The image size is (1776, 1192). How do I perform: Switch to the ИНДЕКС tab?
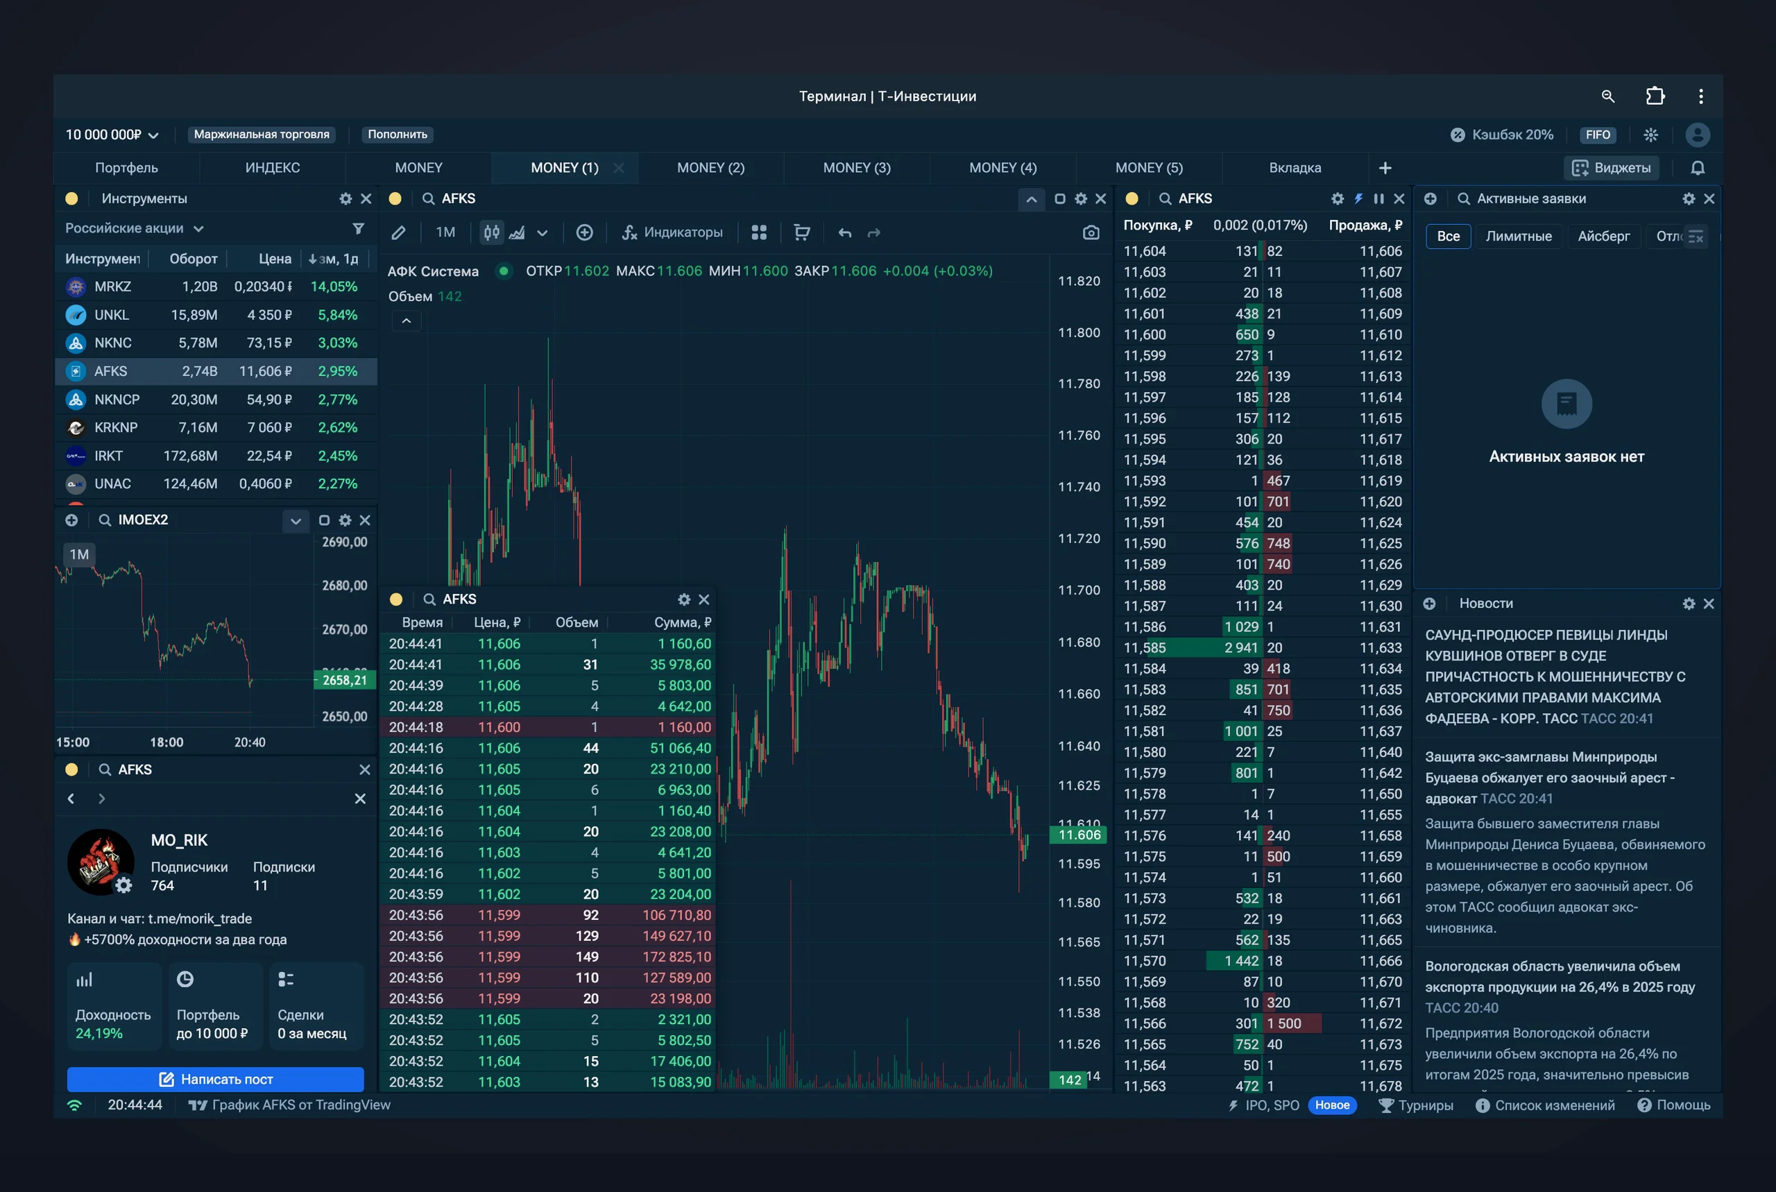click(272, 167)
